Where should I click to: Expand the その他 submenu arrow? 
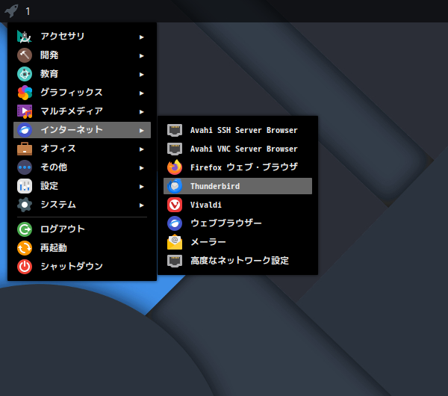pyautogui.click(x=141, y=168)
